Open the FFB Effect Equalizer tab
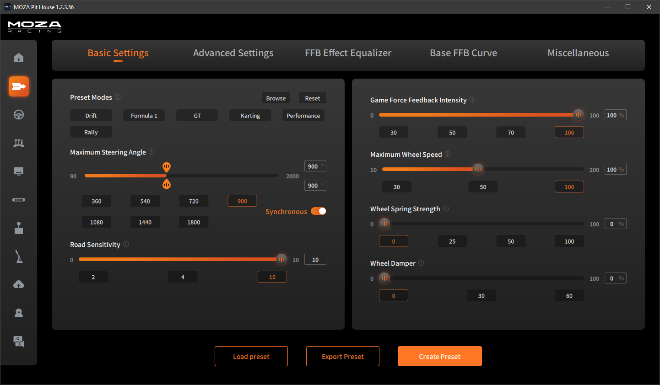Screen dimensions: 660x385 click(348, 53)
